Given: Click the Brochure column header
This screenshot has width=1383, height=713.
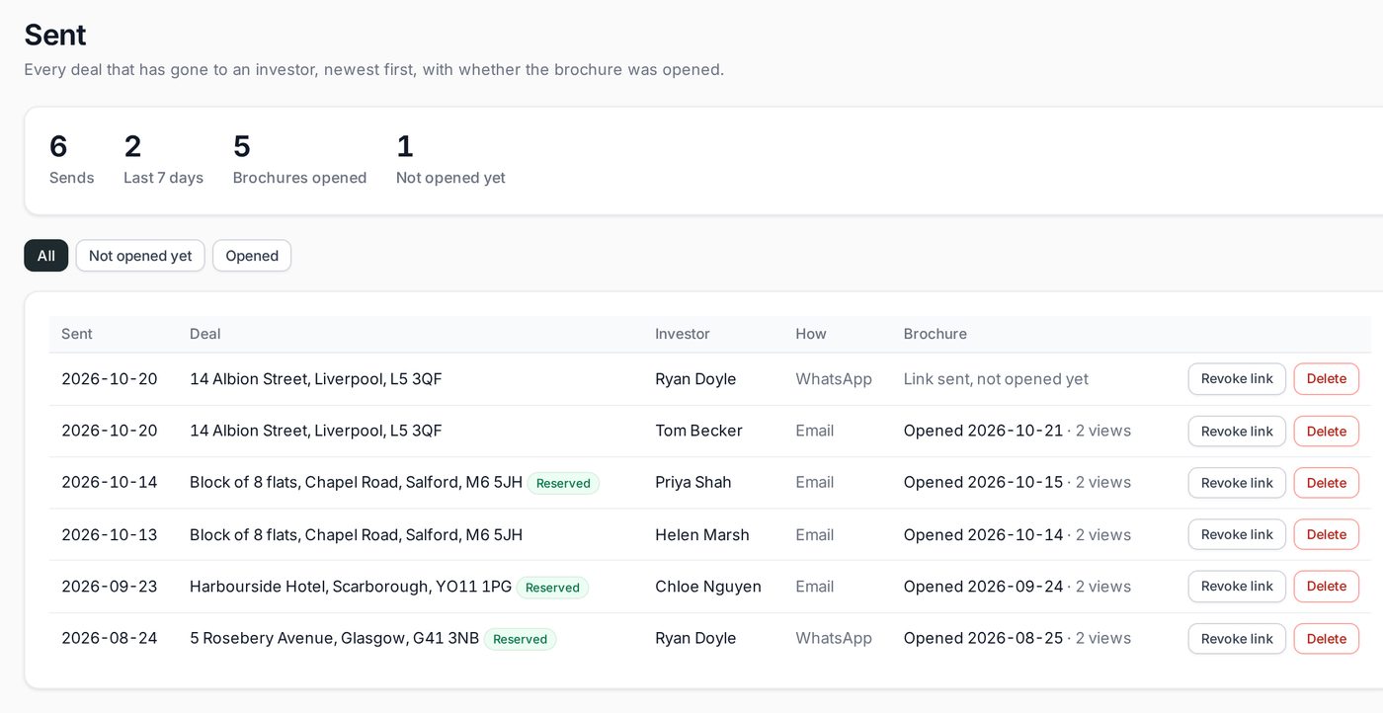Looking at the screenshot, I should click(x=936, y=334).
